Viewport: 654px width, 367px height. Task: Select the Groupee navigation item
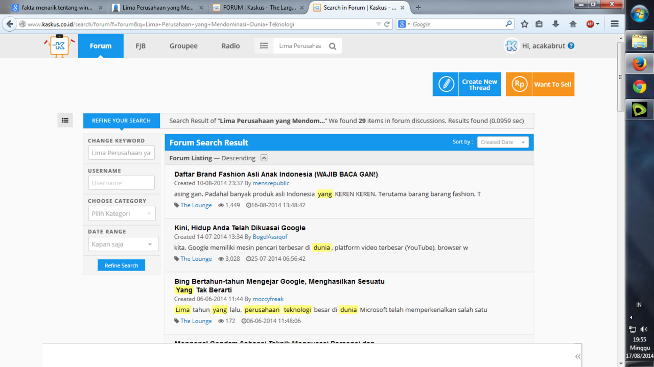click(183, 45)
